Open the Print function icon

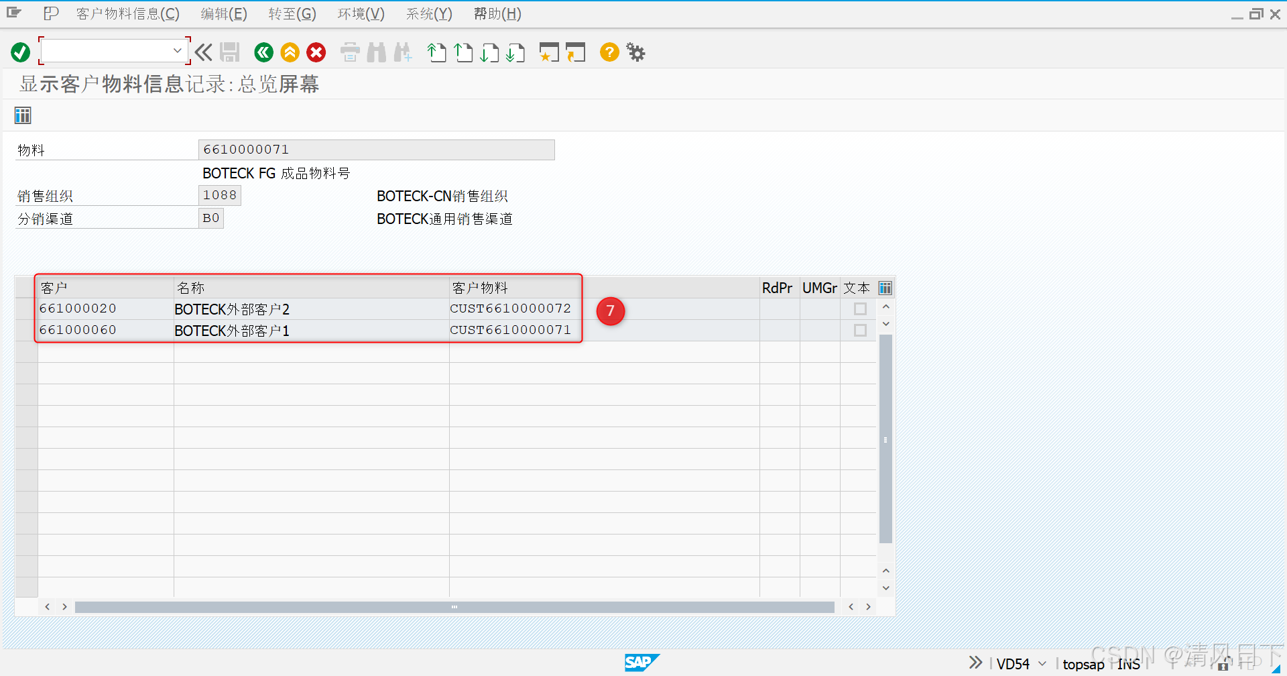(x=349, y=52)
